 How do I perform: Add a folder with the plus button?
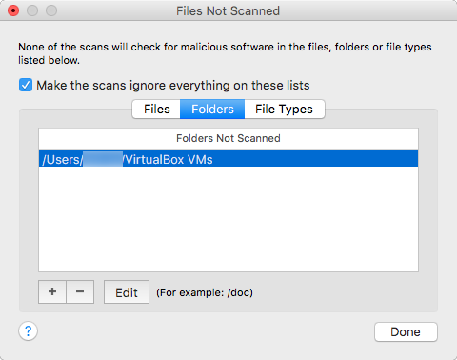tap(52, 291)
